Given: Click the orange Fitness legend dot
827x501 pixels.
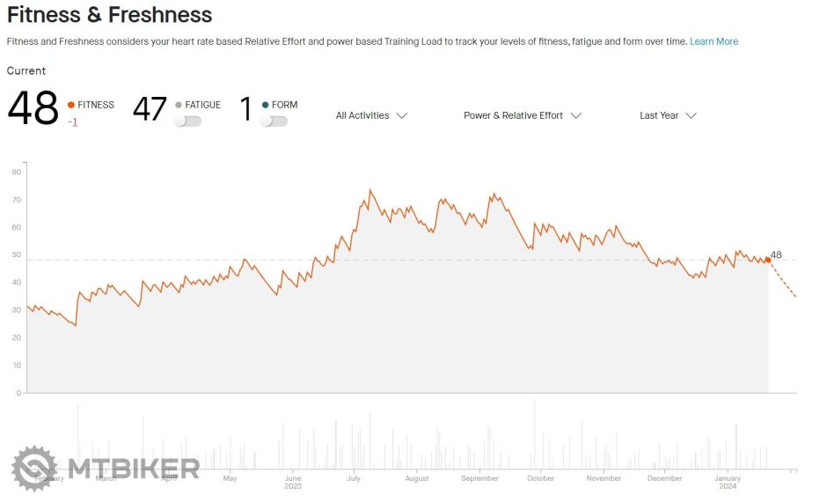Looking at the screenshot, I should [71, 105].
